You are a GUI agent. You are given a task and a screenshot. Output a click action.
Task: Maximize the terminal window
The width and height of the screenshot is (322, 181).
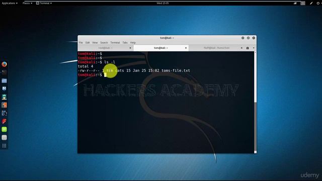[x=248, y=38]
